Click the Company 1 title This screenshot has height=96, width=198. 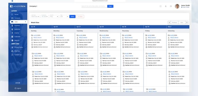[33, 6]
